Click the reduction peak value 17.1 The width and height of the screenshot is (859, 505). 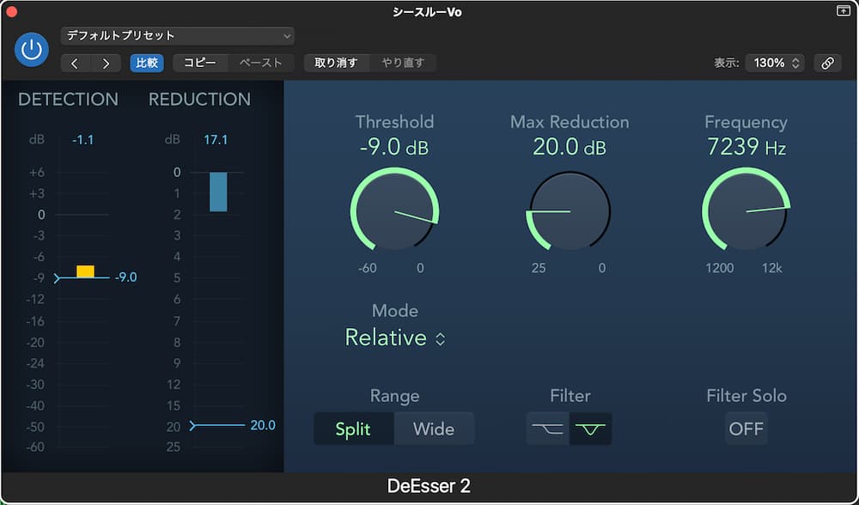[216, 140]
